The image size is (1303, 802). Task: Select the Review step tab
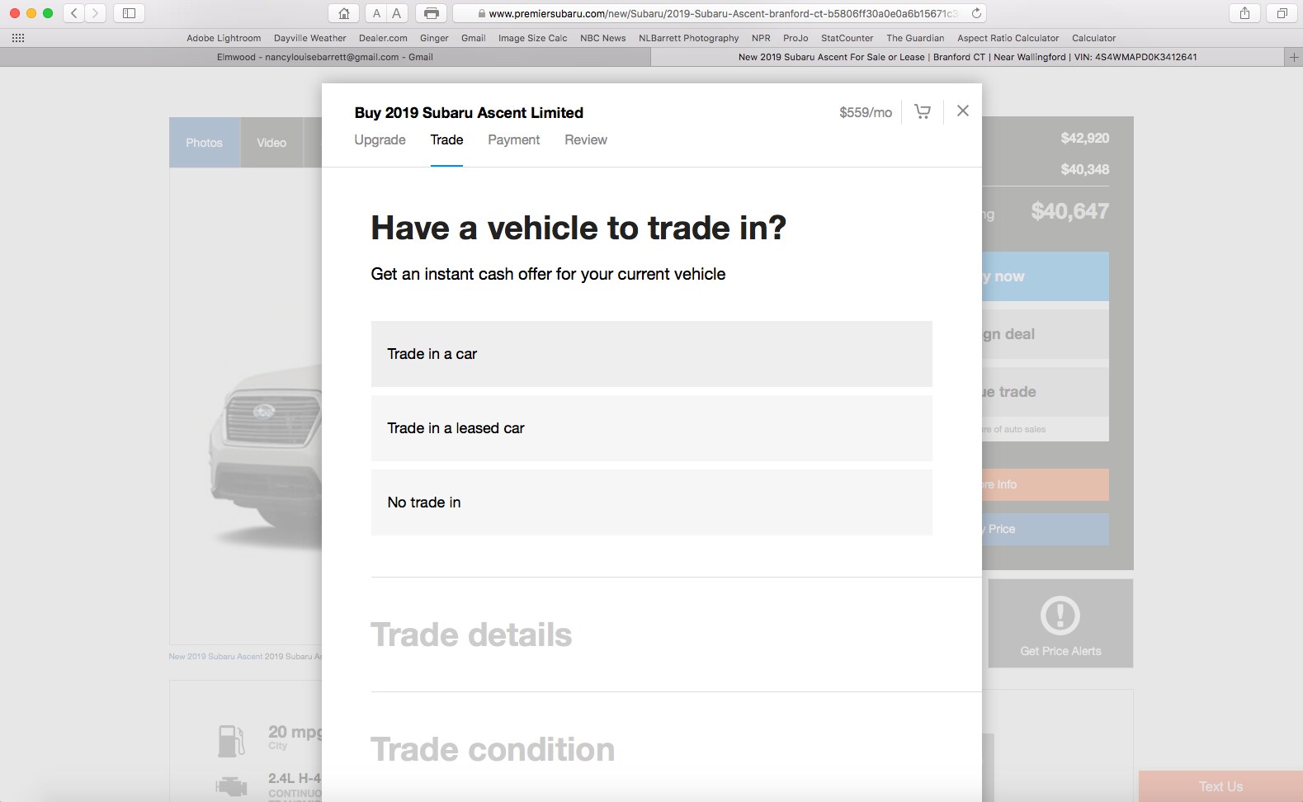coord(586,140)
